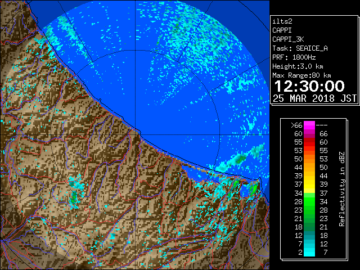Choose the orange 50–53 dBZ legend band

309,159
